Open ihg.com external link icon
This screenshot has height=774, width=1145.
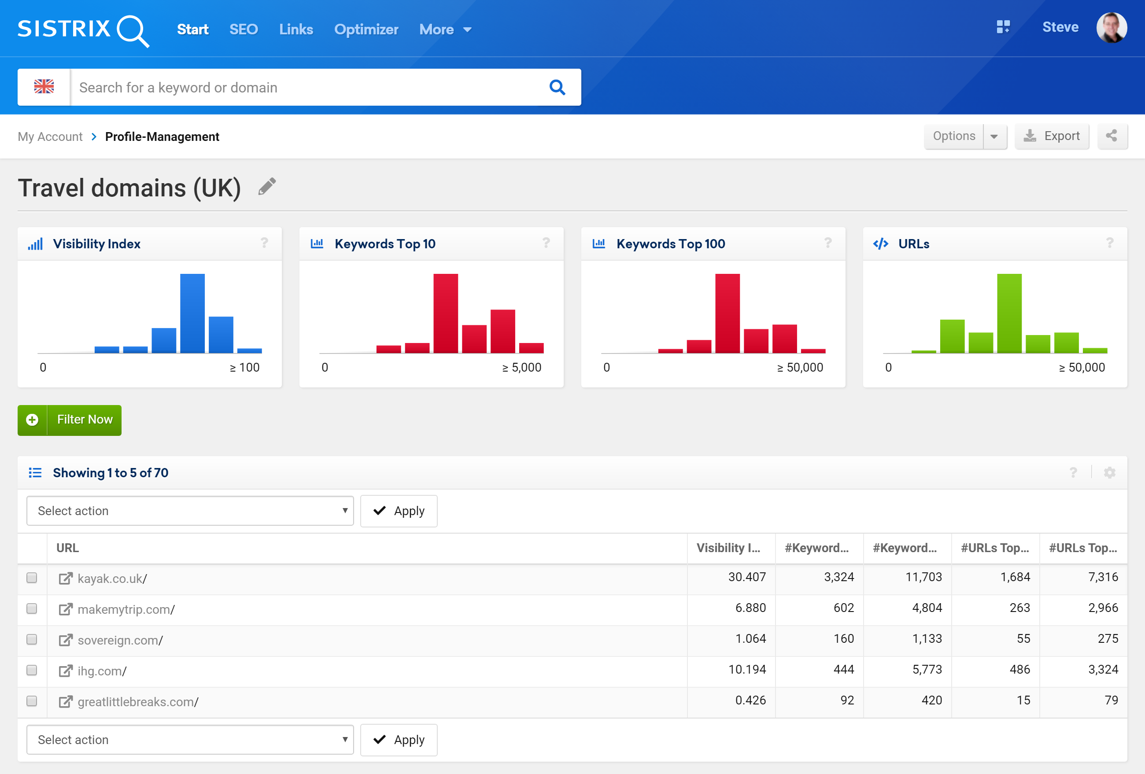[x=66, y=671]
